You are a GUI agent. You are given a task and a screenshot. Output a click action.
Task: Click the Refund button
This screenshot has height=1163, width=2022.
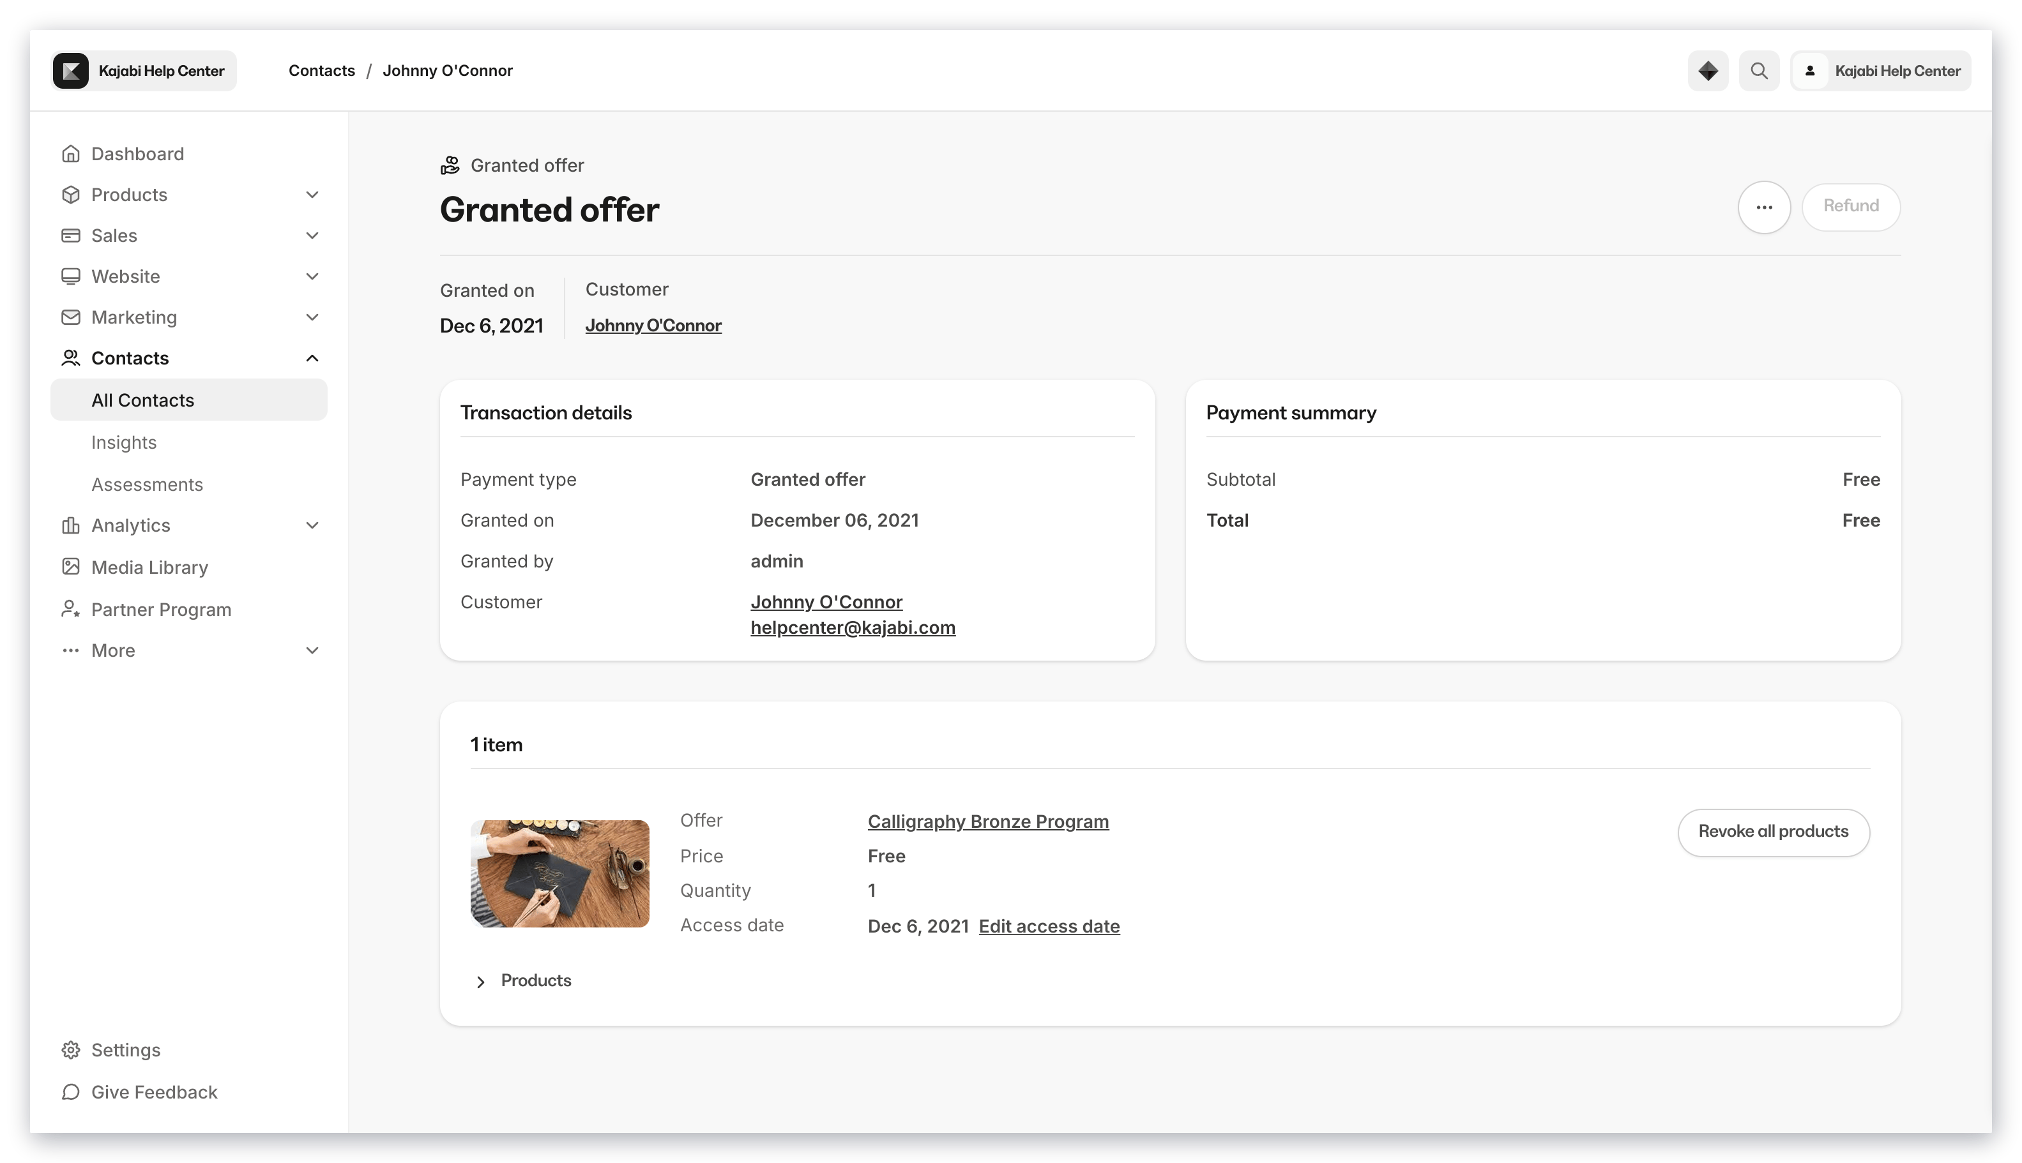pos(1850,206)
